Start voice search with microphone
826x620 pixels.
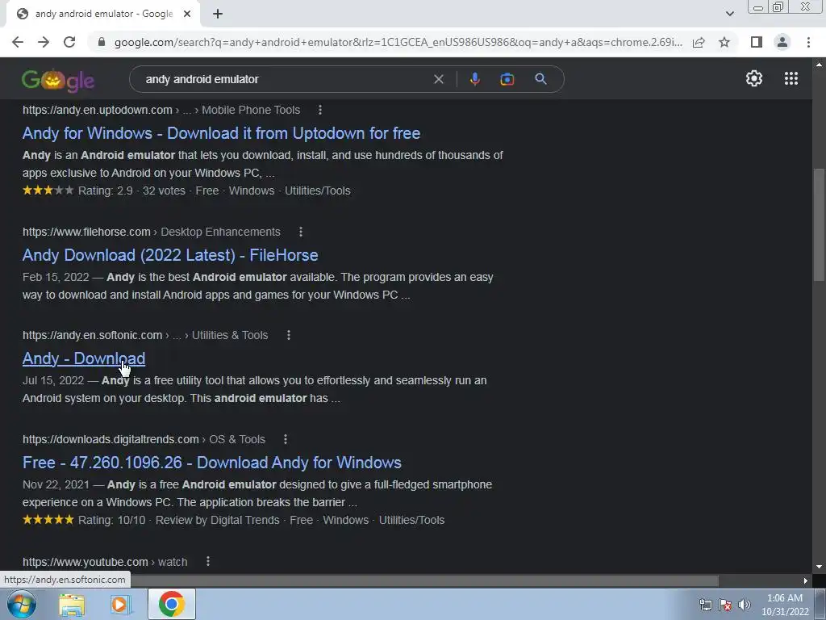(x=474, y=79)
